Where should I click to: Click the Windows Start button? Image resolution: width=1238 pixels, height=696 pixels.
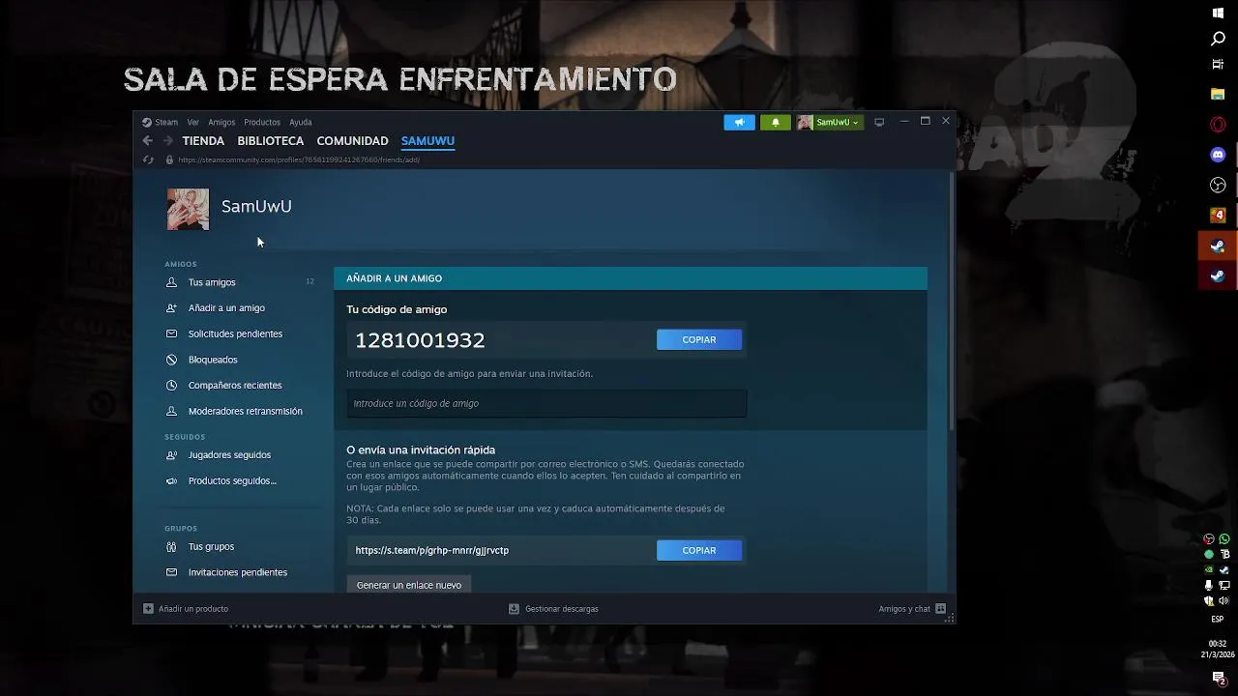[x=1218, y=13]
